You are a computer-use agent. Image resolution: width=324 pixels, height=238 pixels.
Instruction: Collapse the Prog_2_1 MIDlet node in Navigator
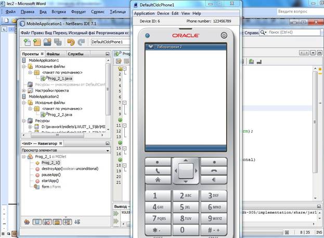(x=24, y=157)
